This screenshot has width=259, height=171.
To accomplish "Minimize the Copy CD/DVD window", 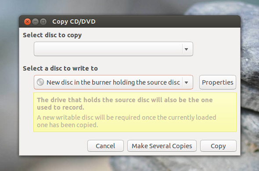I will click(35, 21).
